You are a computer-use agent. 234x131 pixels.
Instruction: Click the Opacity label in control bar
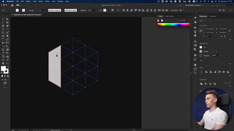tap(83, 10)
